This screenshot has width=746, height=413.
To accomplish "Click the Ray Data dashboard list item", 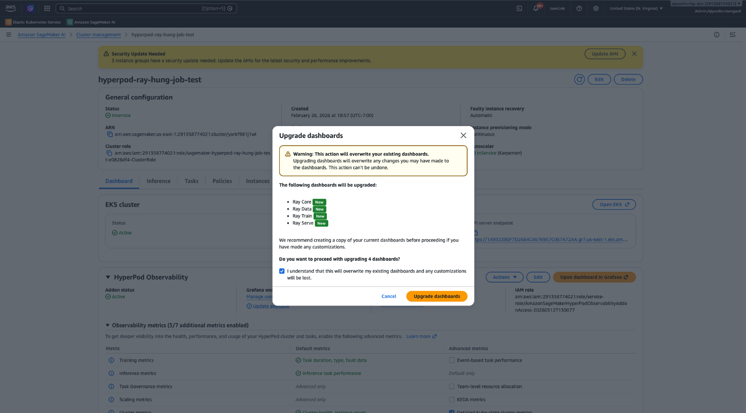I will point(309,209).
